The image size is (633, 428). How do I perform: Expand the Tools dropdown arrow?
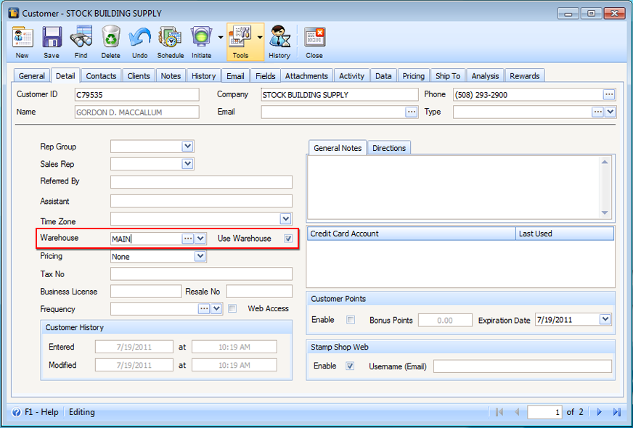pyautogui.click(x=260, y=38)
